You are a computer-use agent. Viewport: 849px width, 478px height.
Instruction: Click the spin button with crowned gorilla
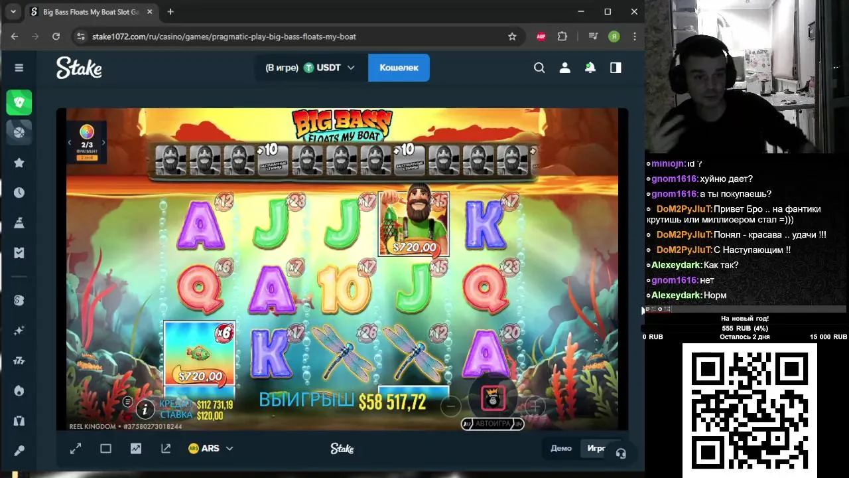click(493, 398)
